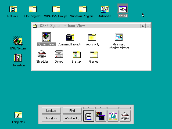Open the Network desktop icon
The image size is (172, 129).
13,9
